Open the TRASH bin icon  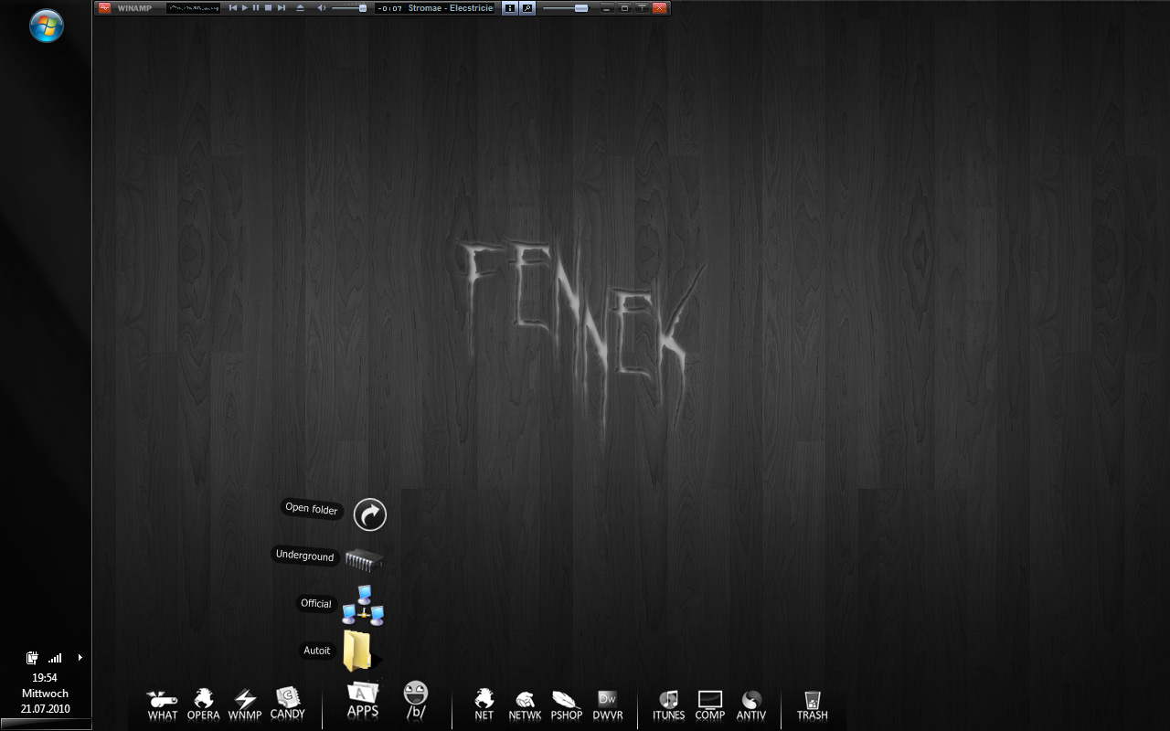coord(812,704)
